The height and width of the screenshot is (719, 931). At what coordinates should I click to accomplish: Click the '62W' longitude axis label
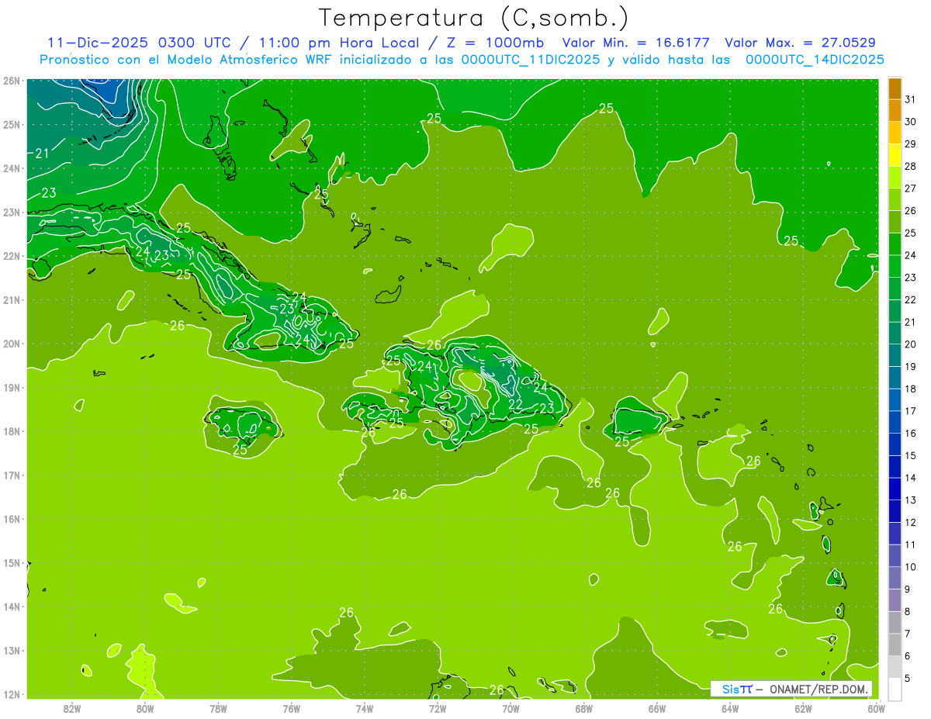(803, 708)
